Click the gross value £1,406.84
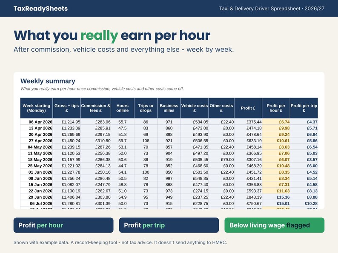This screenshot has height=253, width=338. (x=66, y=197)
